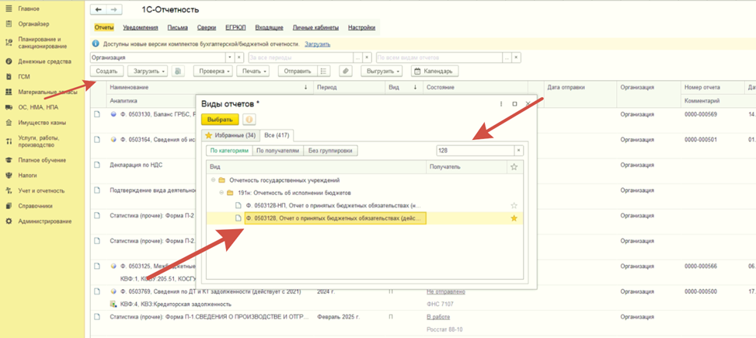Click the Загрузить link in notification
Image resolution: width=756 pixels, height=338 pixels.
(x=317, y=44)
